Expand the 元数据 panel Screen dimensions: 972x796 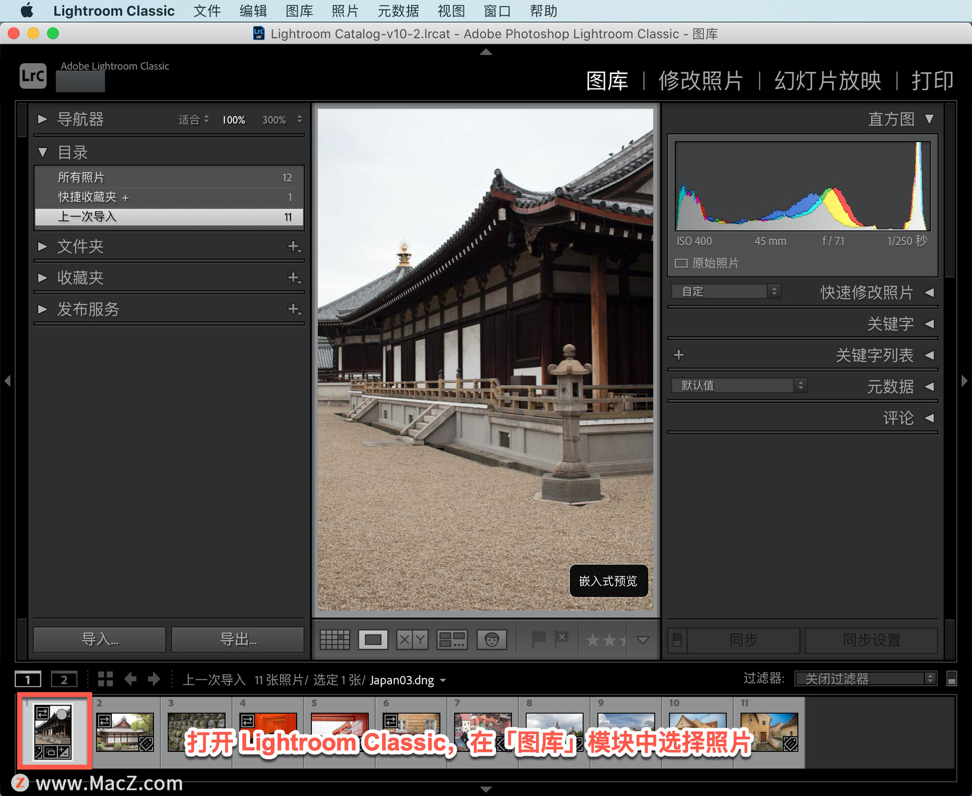929,387
